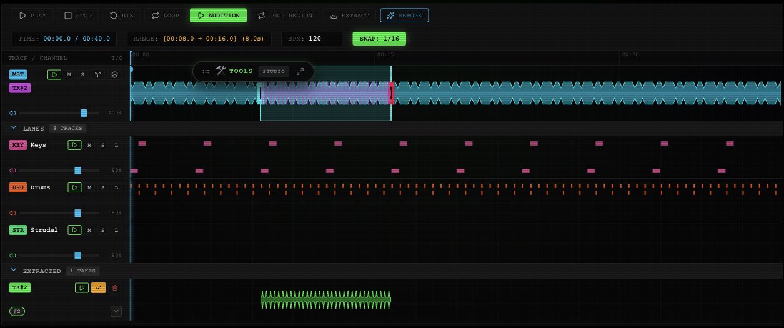Click the Strudel lane speaker icon
The height and width of the screenshot is (328, 784).
pos(12,255)
